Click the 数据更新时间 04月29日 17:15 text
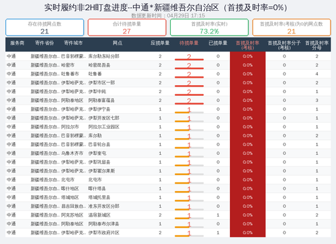This screenshot has height=244, width=336. (x=168, y=15)
